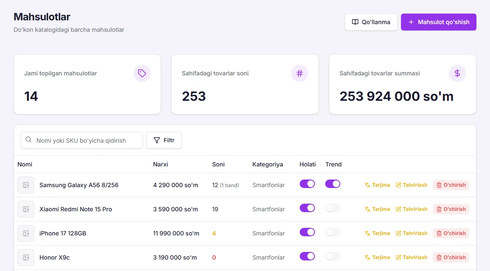Click the hash icon on Sahifadagi tovarlar soni card
490x271 pixels.
coord(300,73)
